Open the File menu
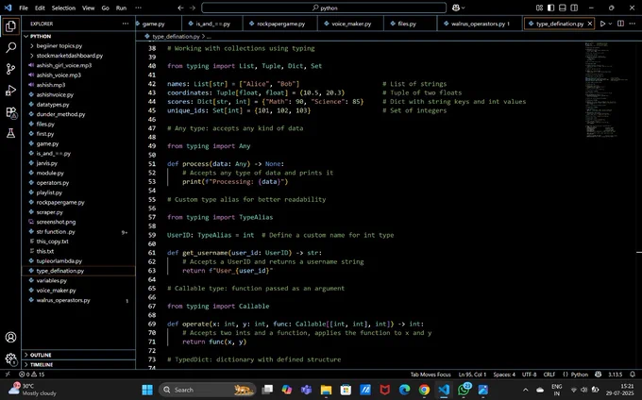The width and height of the screenshot is (642, 400). click(x=24, y=8)
